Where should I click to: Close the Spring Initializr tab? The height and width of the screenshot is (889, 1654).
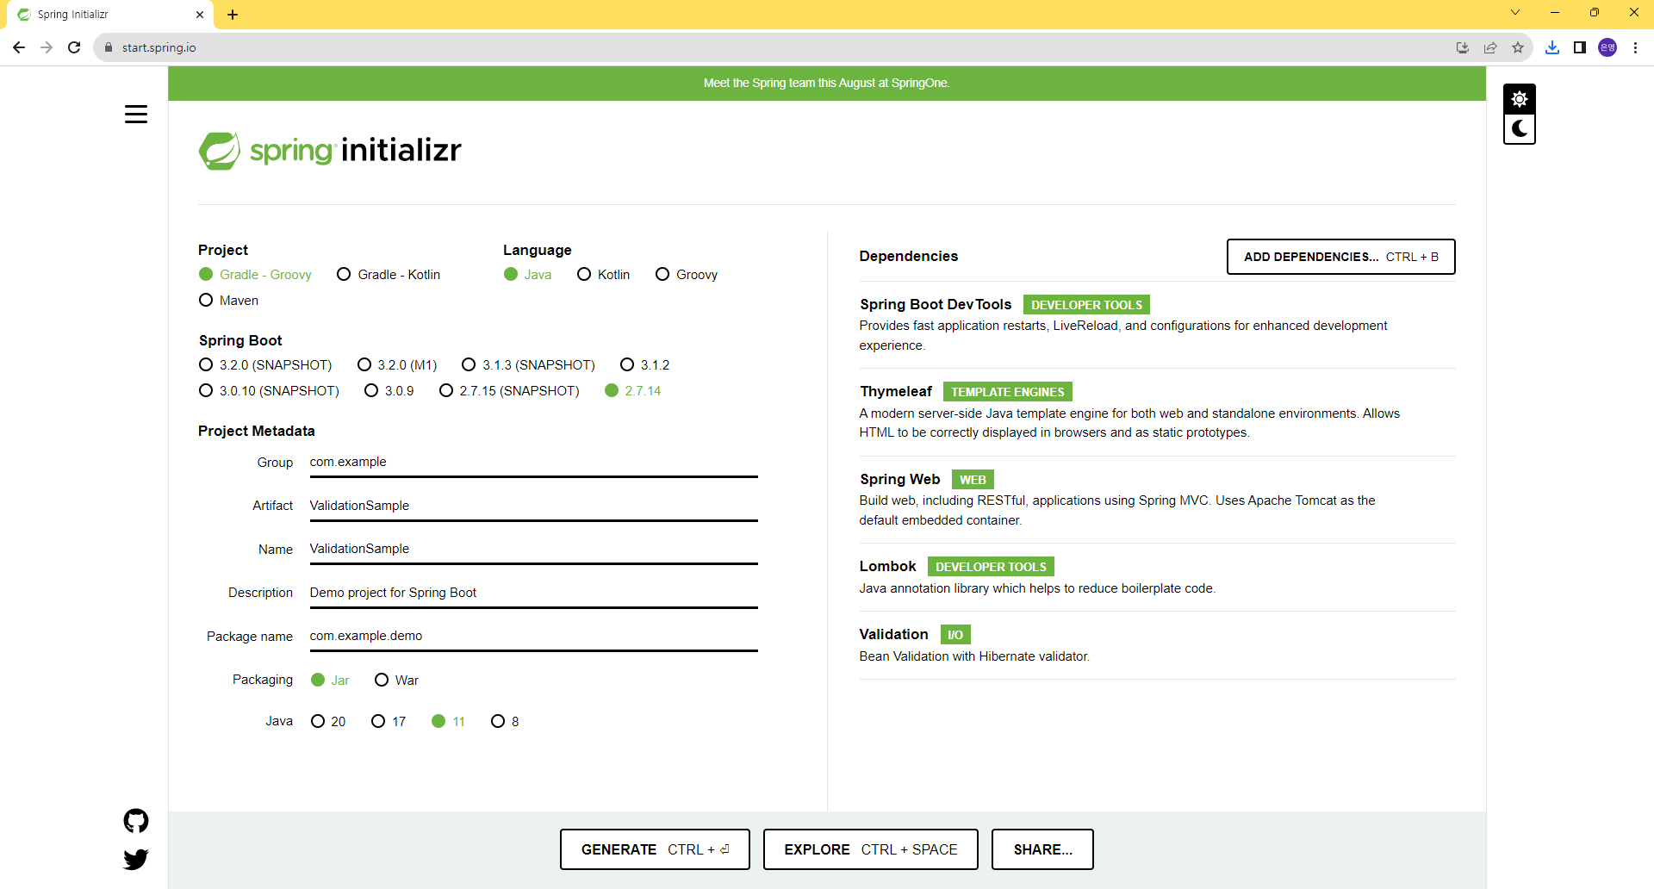coord(200,15)
